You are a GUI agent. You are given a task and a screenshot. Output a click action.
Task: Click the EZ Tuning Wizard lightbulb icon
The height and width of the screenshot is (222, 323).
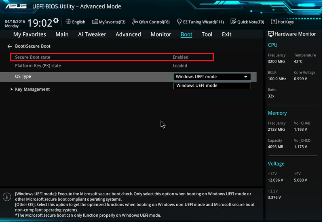pos(179,22)
